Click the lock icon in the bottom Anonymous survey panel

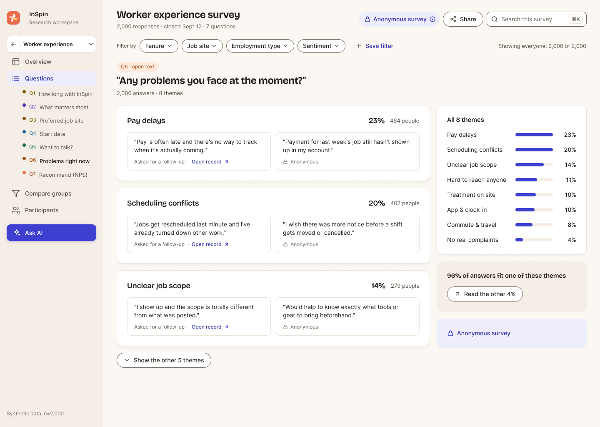450,333
